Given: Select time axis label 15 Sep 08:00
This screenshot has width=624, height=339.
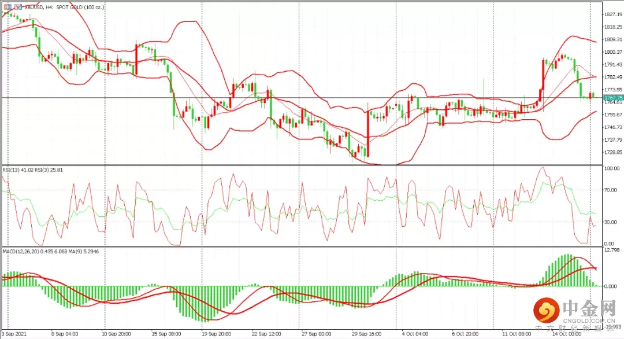Looking at the screenshot, I should (x=166, y=334).
